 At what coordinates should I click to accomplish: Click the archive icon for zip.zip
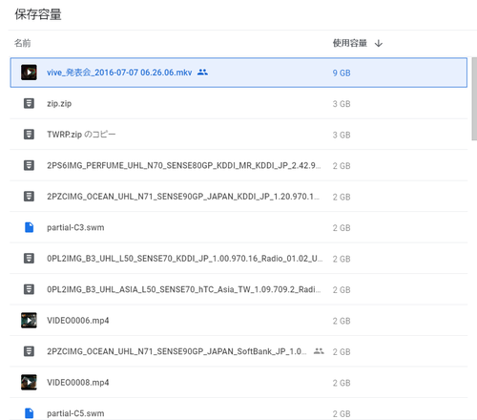pos(29,103)
